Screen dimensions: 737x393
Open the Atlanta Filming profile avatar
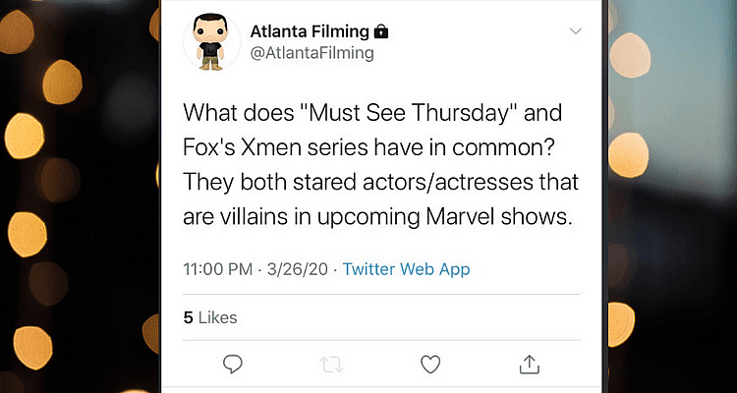(212, 42)
